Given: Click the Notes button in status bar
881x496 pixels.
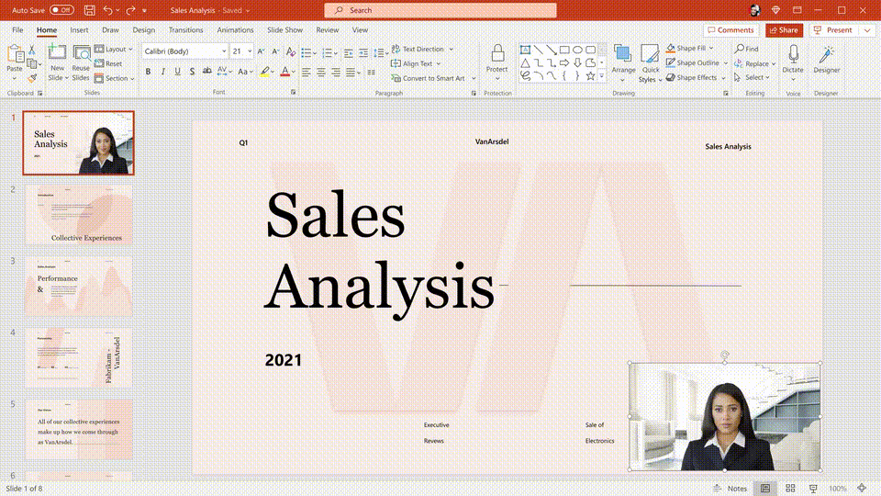Looking at the screenshot, I should coord(730,489).
